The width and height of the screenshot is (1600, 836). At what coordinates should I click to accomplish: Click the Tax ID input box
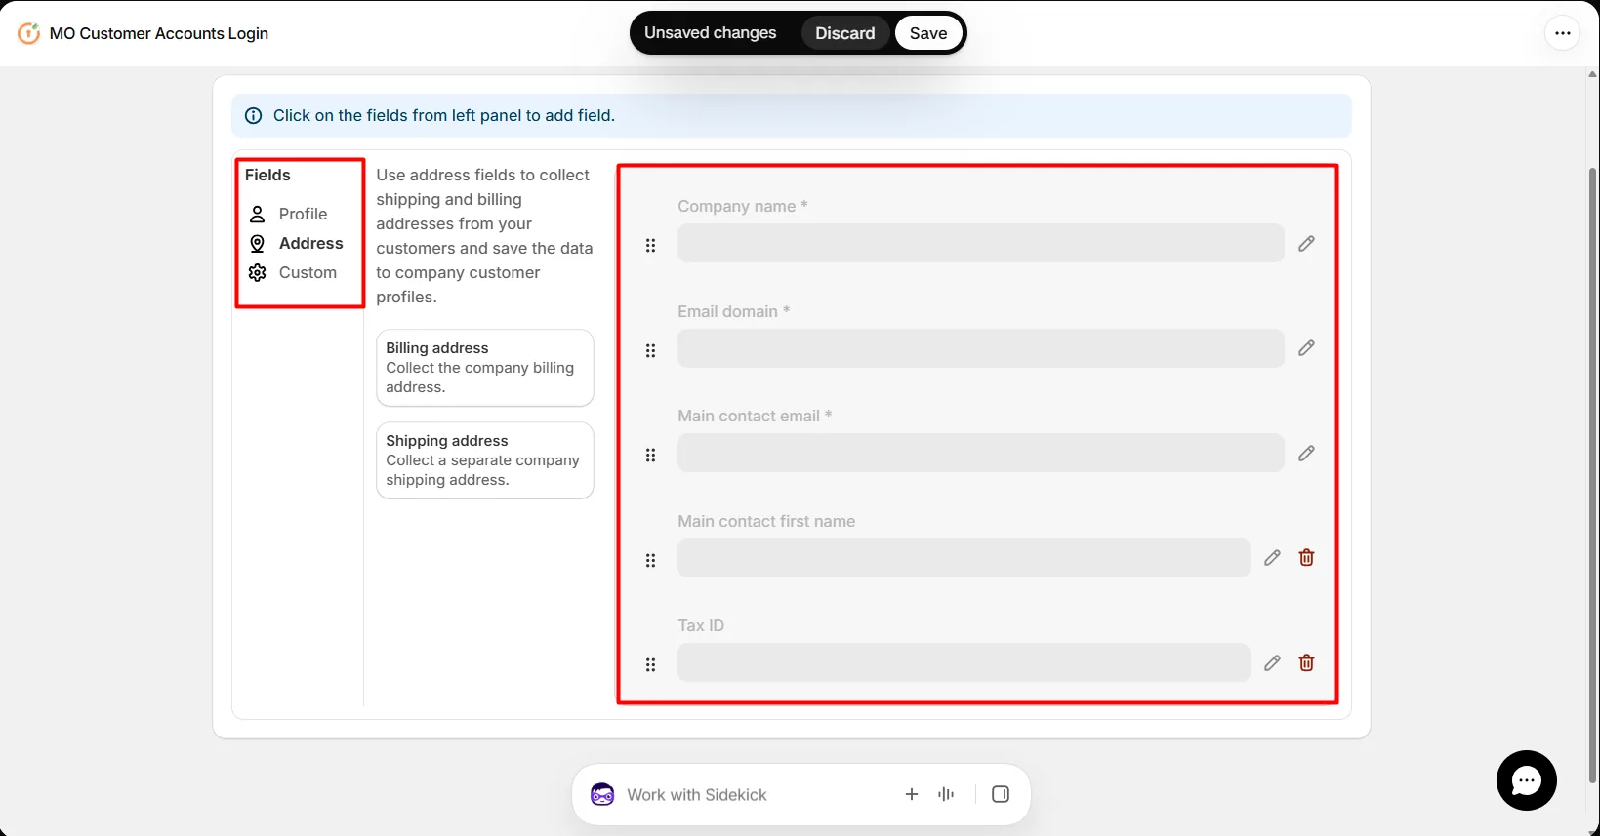(964, 663)
